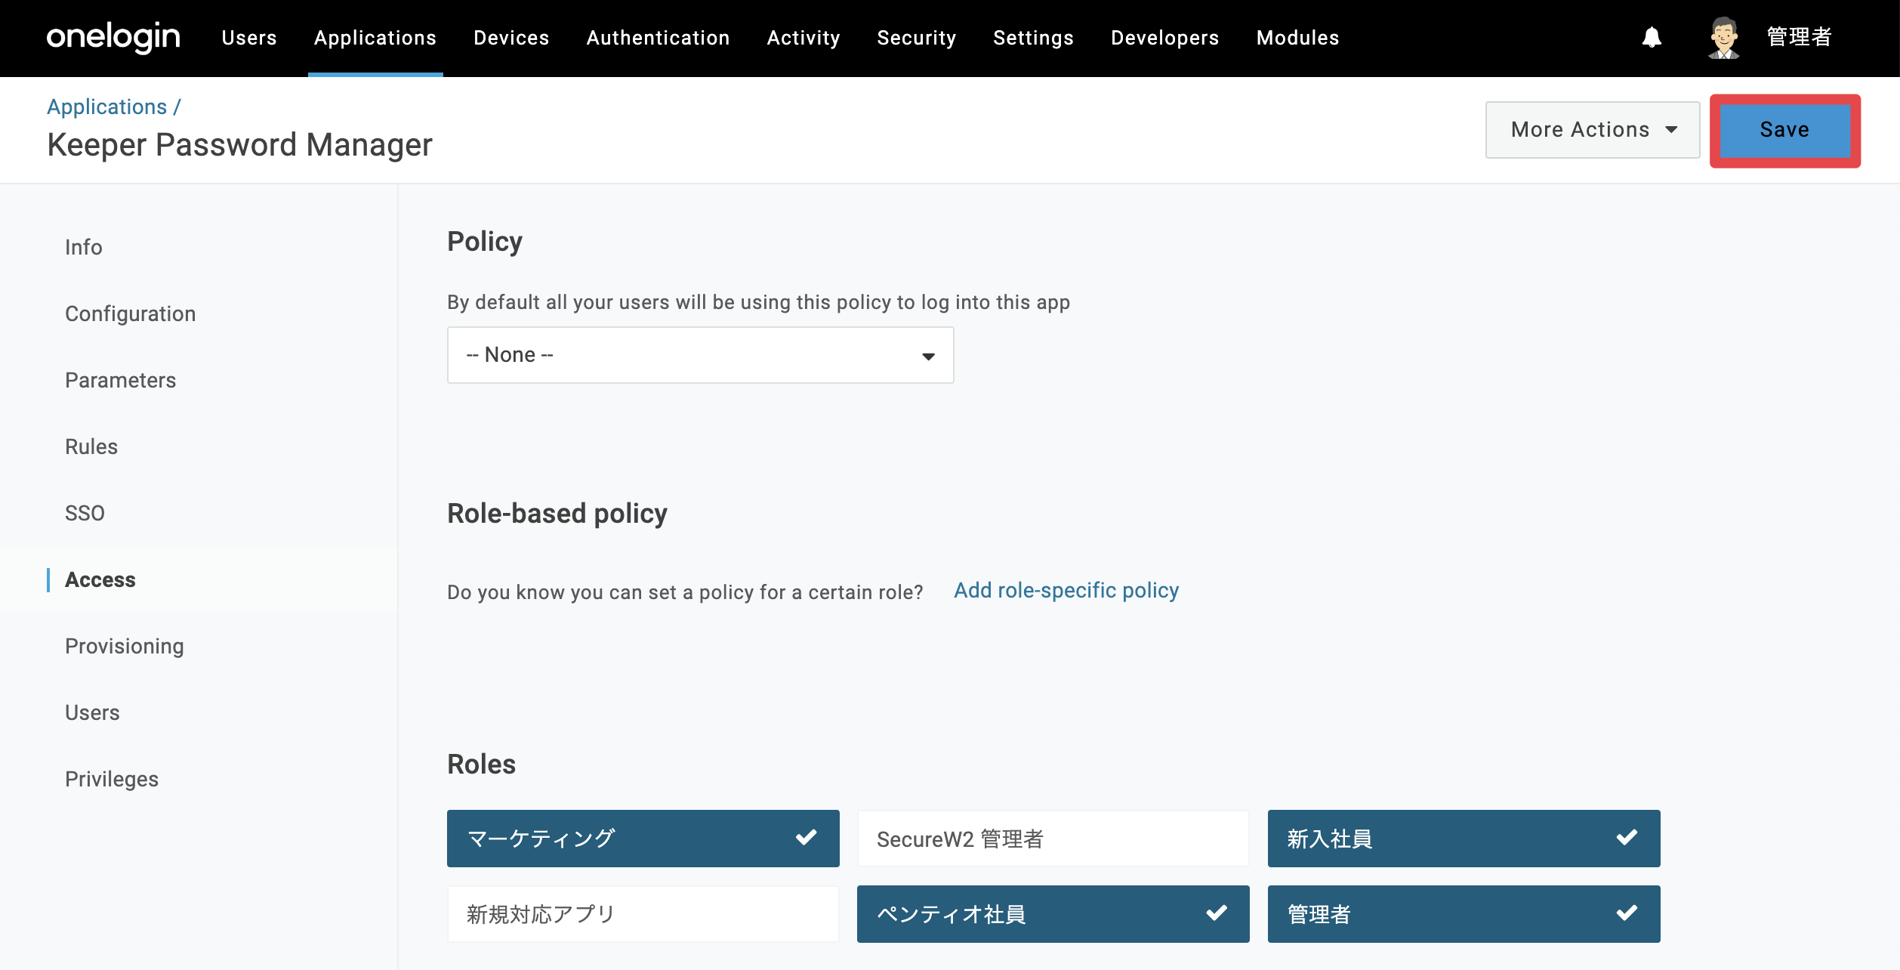Select the Privileges sidebar tab
1900x970 pixels.
111,779
